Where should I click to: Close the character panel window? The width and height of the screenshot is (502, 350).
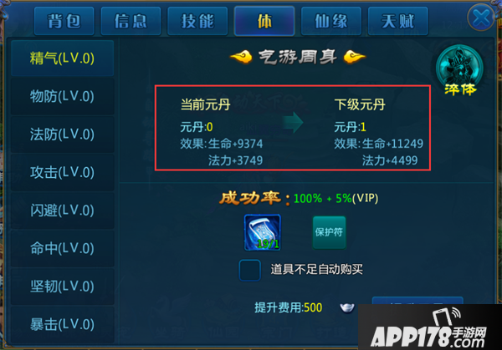481,18
